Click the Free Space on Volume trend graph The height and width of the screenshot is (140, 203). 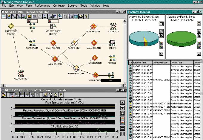(65, 106)
